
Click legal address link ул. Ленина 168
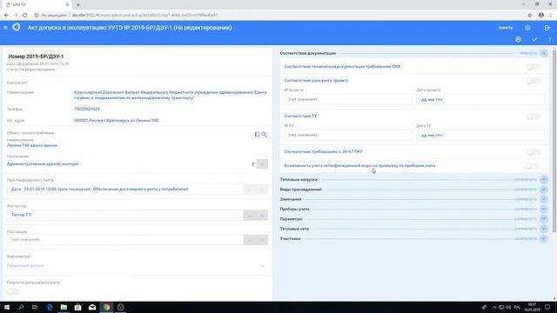click(116, 120)
